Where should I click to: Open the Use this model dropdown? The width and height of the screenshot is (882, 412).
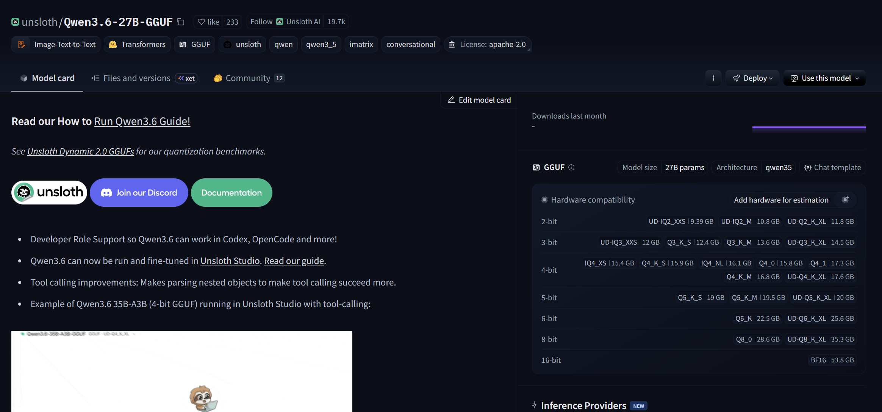tap(824, 78)
